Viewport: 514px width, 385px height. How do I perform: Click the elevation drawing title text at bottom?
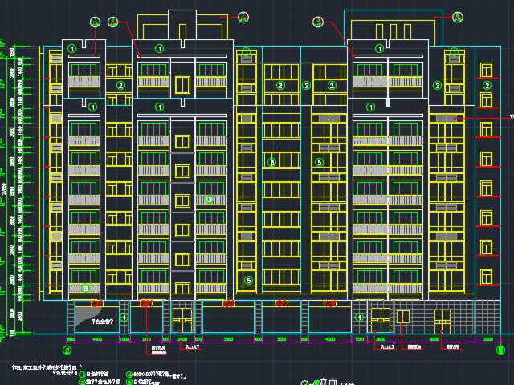(x=331, y=381)
